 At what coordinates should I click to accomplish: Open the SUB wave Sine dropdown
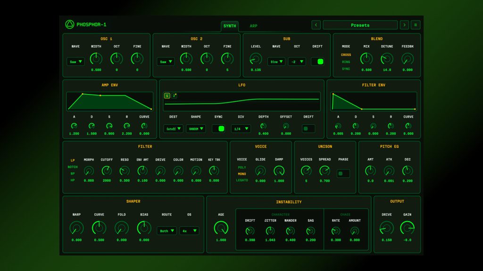coord(276,62)
